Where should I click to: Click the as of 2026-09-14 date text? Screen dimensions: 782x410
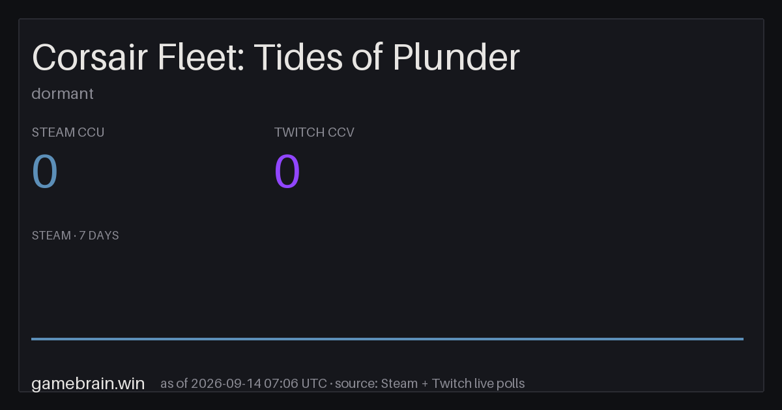(211, 383)
